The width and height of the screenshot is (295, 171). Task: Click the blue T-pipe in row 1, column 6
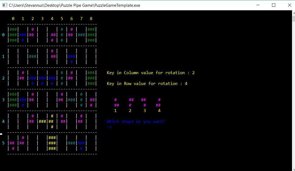coord(71,59)
